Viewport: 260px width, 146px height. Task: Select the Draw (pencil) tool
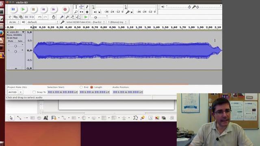click(87, 7)
